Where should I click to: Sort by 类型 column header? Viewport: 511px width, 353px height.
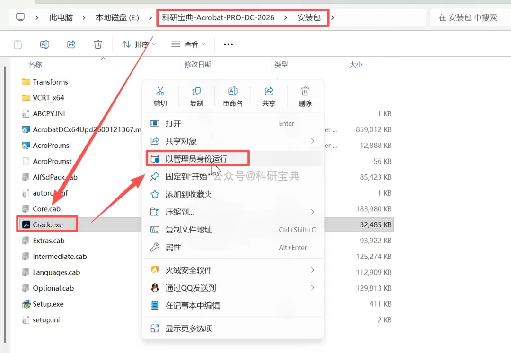(281, 64)
